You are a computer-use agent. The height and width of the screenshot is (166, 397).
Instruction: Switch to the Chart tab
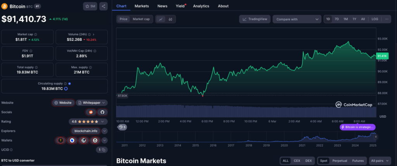point(121,6)
